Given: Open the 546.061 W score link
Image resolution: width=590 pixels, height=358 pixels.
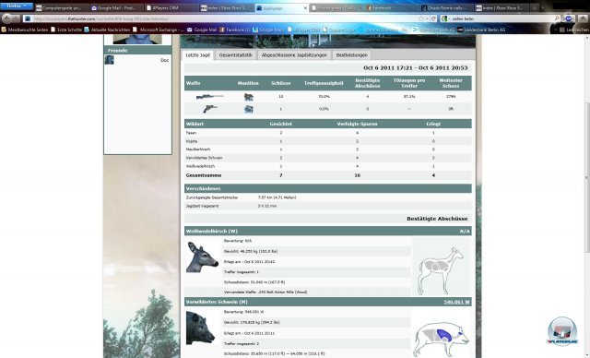Looking at the screenshot, I should coord(457,302).
